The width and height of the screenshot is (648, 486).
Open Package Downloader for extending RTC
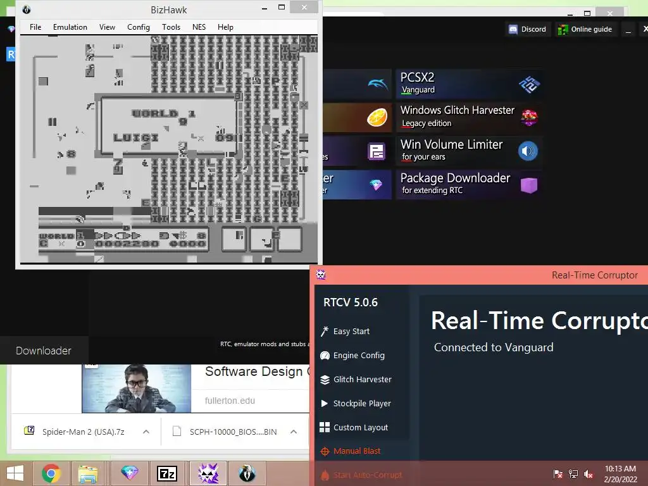(x=469, y=185)
